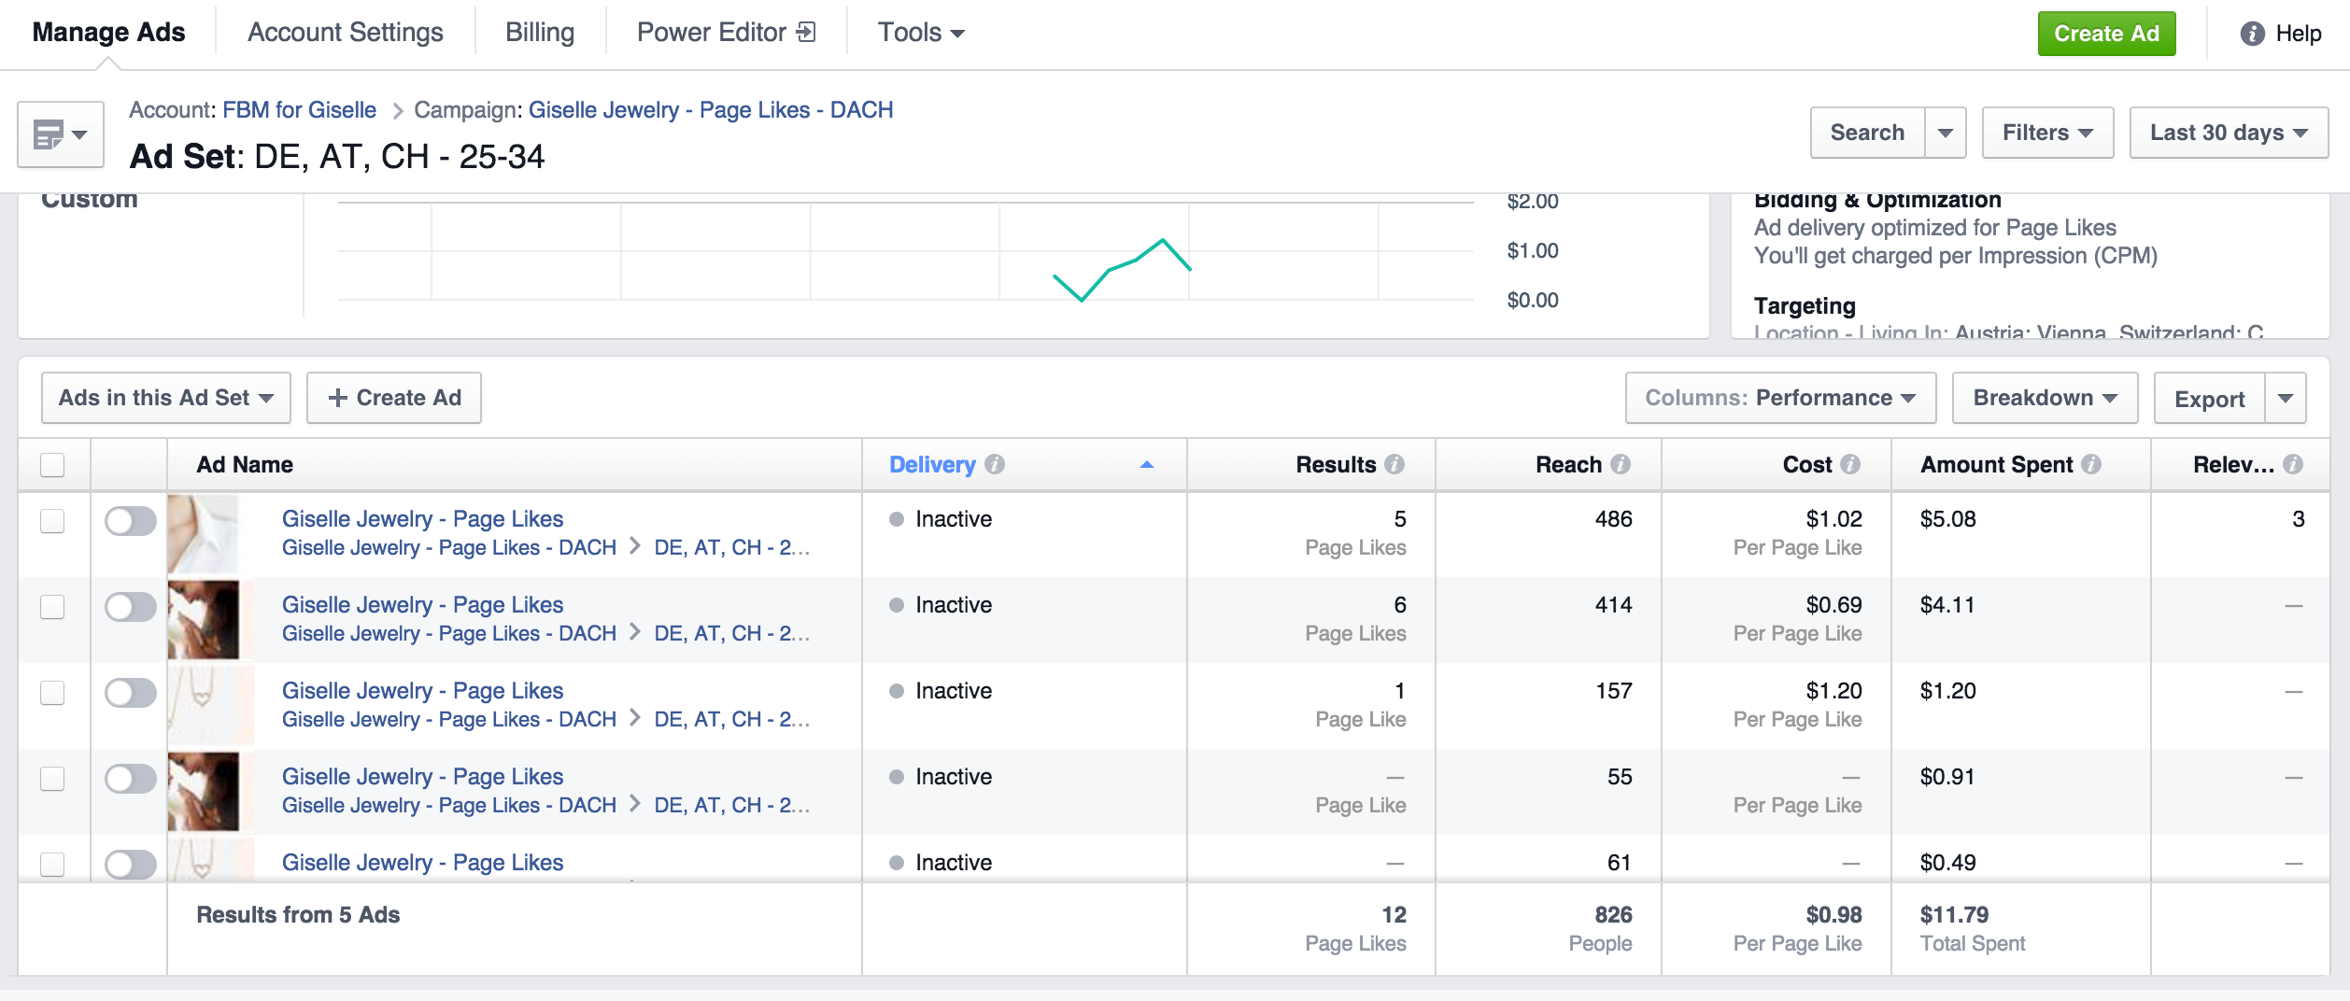Click the + Create Ad button above table
The height and width of the screenshot is (1001, 2350).
tap(394, 398)
